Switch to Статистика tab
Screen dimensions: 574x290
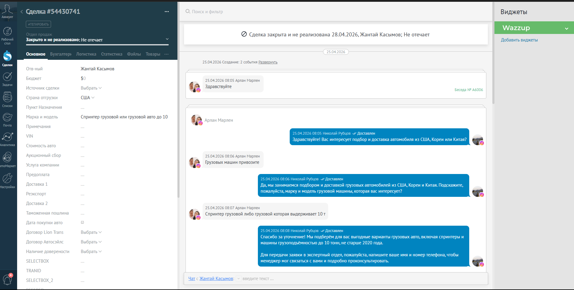click(112, 54)
